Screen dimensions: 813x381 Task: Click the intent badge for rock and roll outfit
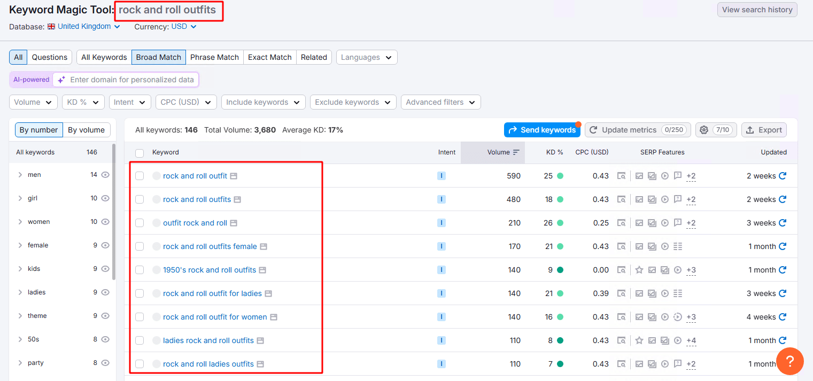[442, 176]
